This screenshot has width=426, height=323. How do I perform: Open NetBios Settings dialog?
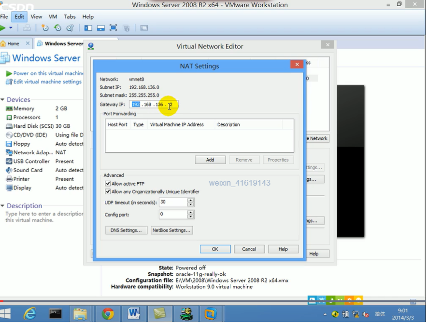point(171,230)
